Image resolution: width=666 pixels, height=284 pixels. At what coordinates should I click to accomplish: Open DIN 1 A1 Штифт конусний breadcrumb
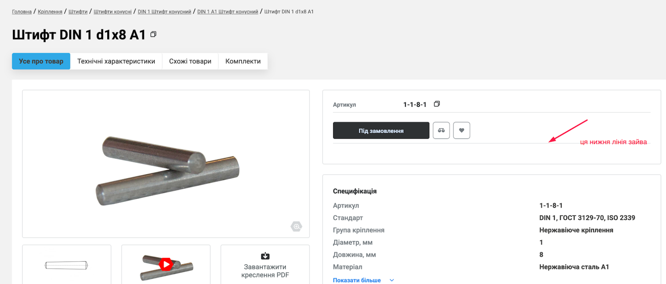point(227,12)
